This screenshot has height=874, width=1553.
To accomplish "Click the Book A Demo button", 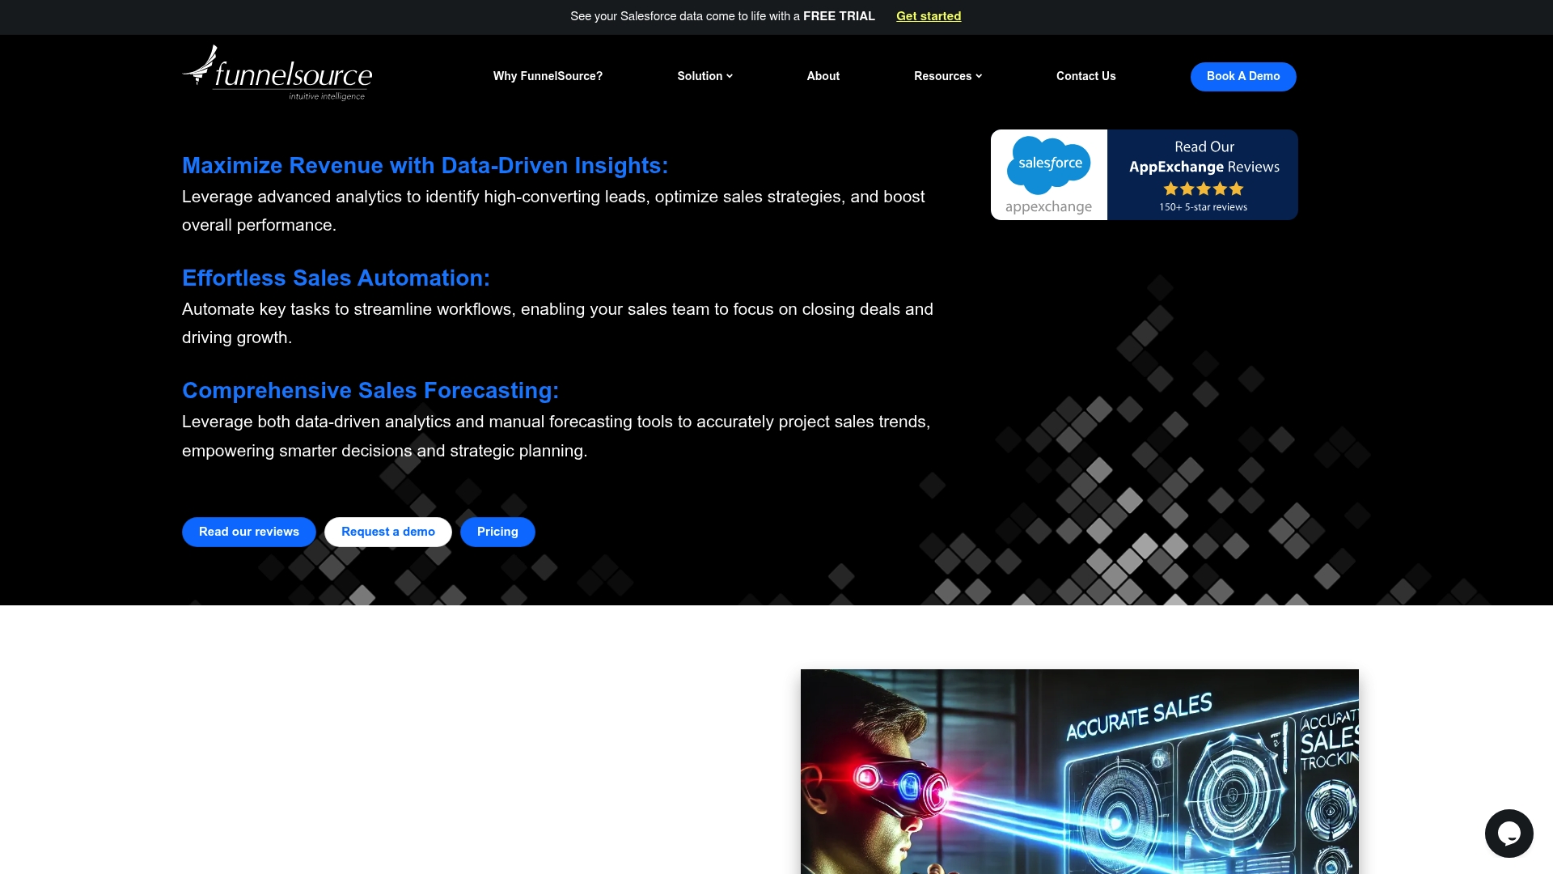I will pyautogui.click(x=1243, y=76).
